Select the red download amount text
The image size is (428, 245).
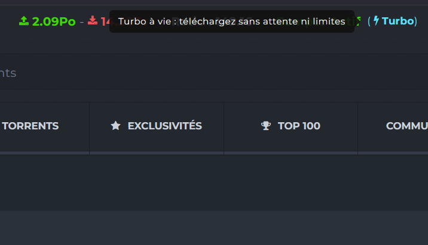pos(105,21)
